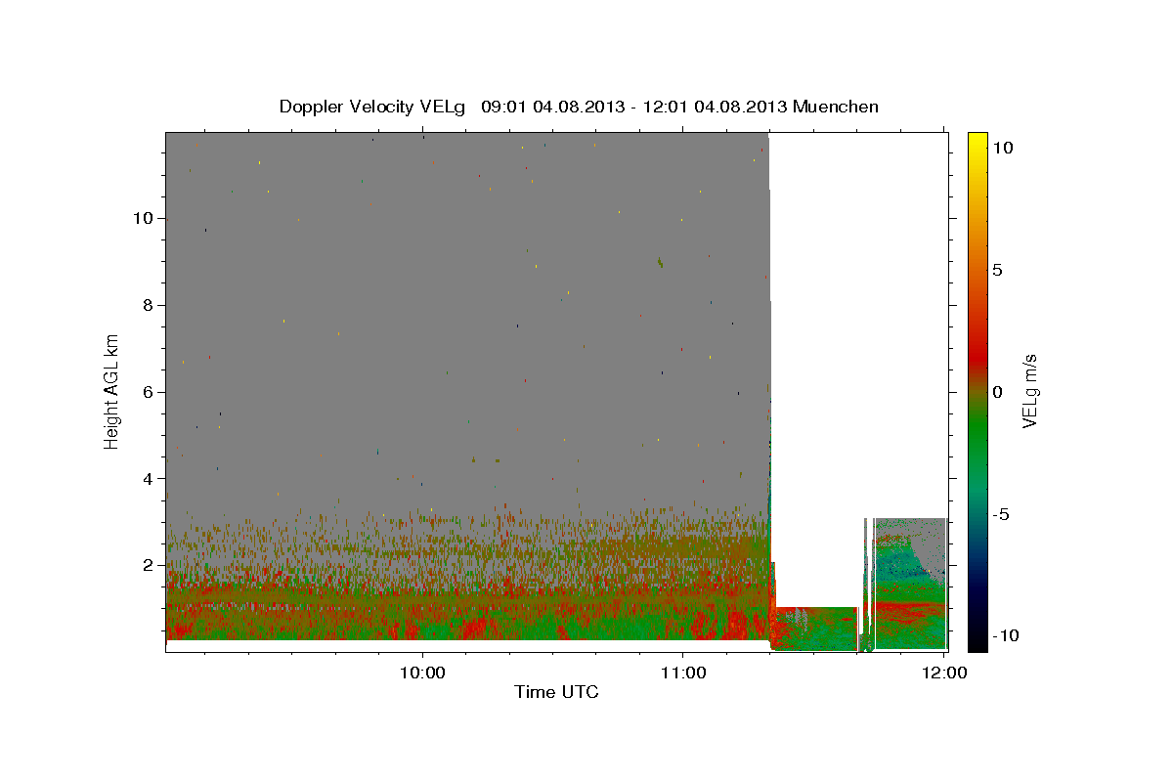Click the colorbar label 'VELg m/s'

click(x=1030, y=391)
